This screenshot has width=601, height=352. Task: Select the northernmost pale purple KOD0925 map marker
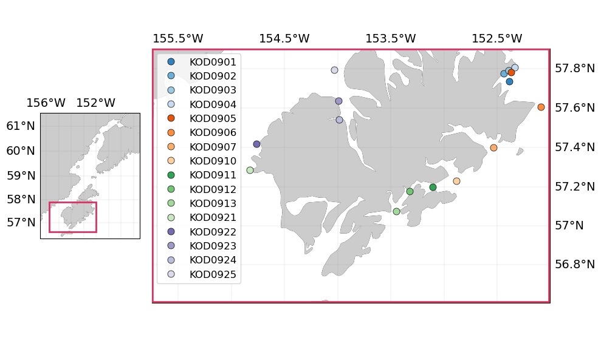pos(334,70)
